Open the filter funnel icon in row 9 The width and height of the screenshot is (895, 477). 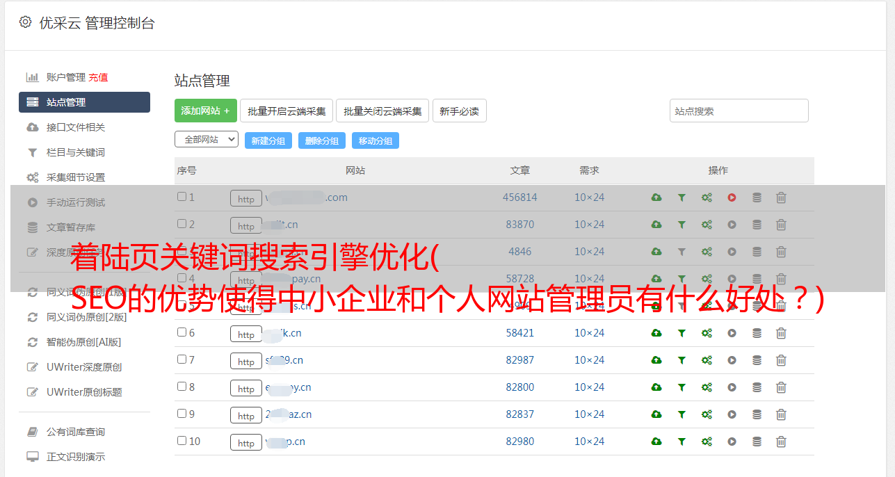coord(682,414)
